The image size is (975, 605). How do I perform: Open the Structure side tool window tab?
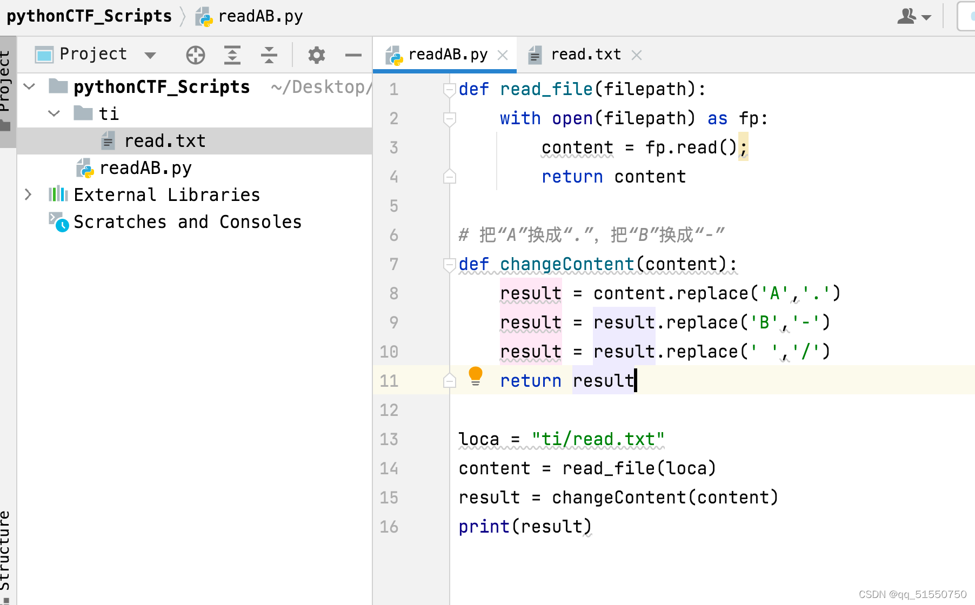tap(6, 556)
